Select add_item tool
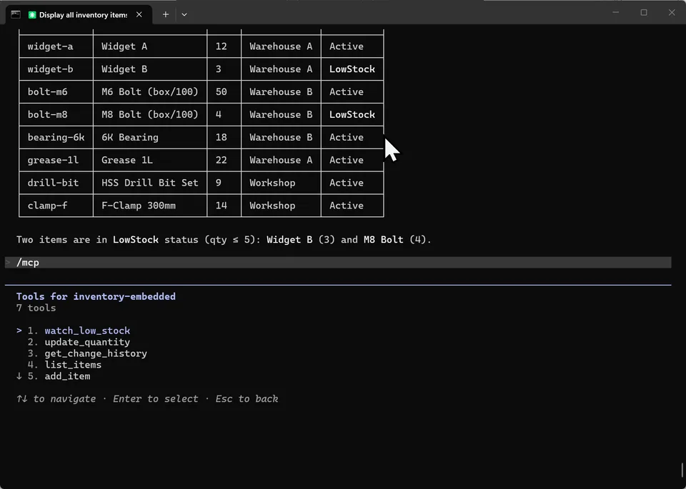 [67, 375]
